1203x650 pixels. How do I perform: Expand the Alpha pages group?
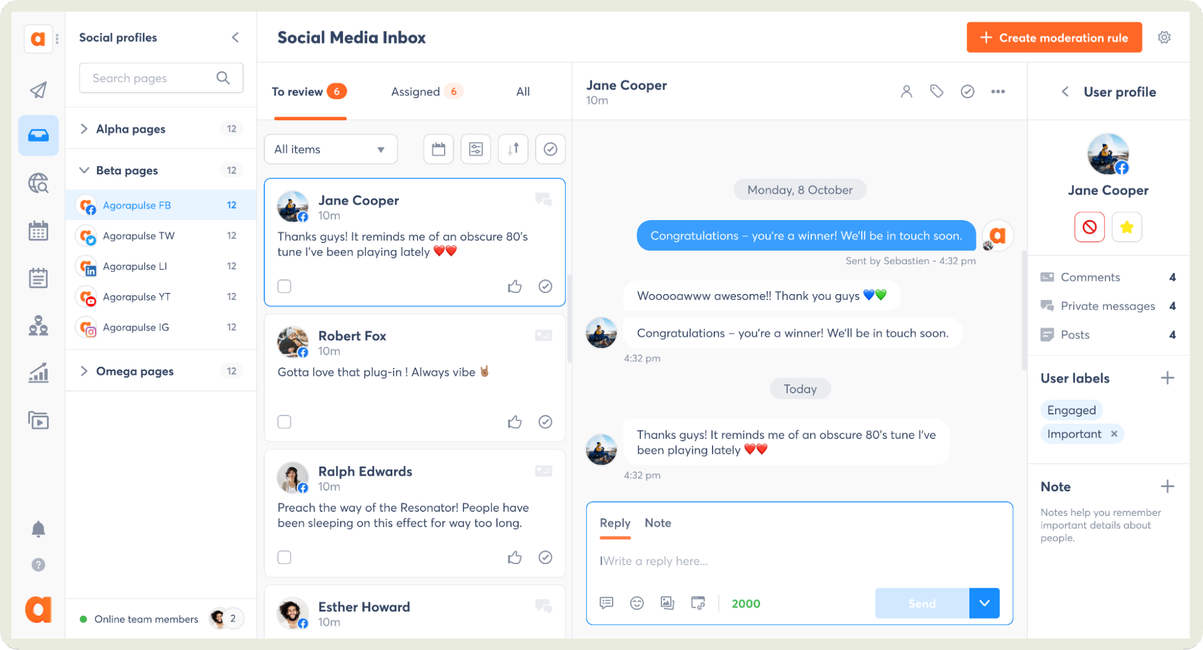click(x=84, y=129)
